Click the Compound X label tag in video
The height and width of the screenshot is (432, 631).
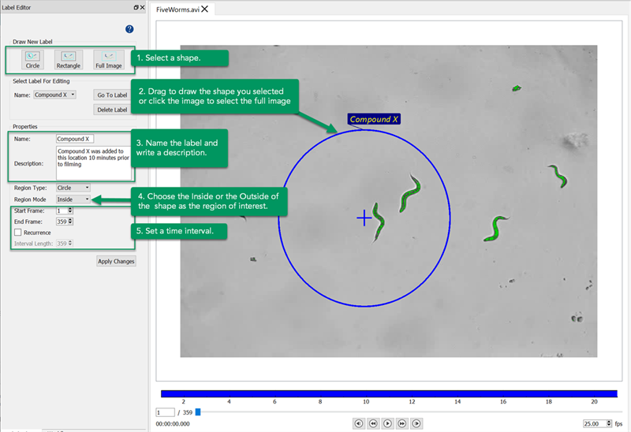click(374, 119)
